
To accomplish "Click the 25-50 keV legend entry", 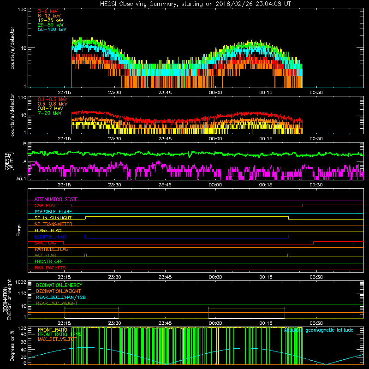I will pos(50,25).
